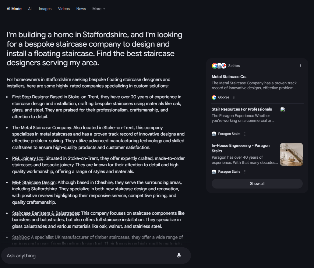Select the All results tab
This screenshot has height=268, width=314.
(30, 9)
